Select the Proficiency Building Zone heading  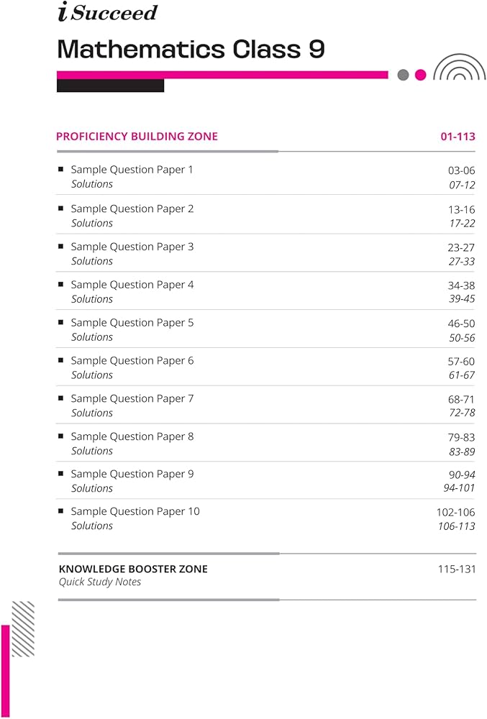click(137, 137)
